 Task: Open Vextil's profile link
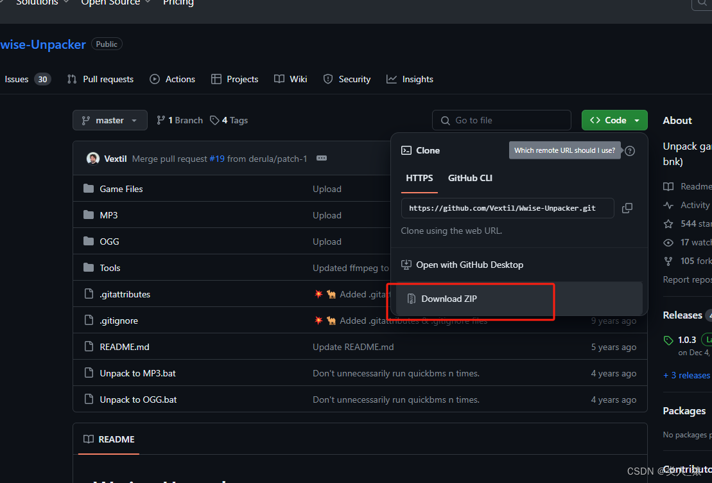click(116, 159)
